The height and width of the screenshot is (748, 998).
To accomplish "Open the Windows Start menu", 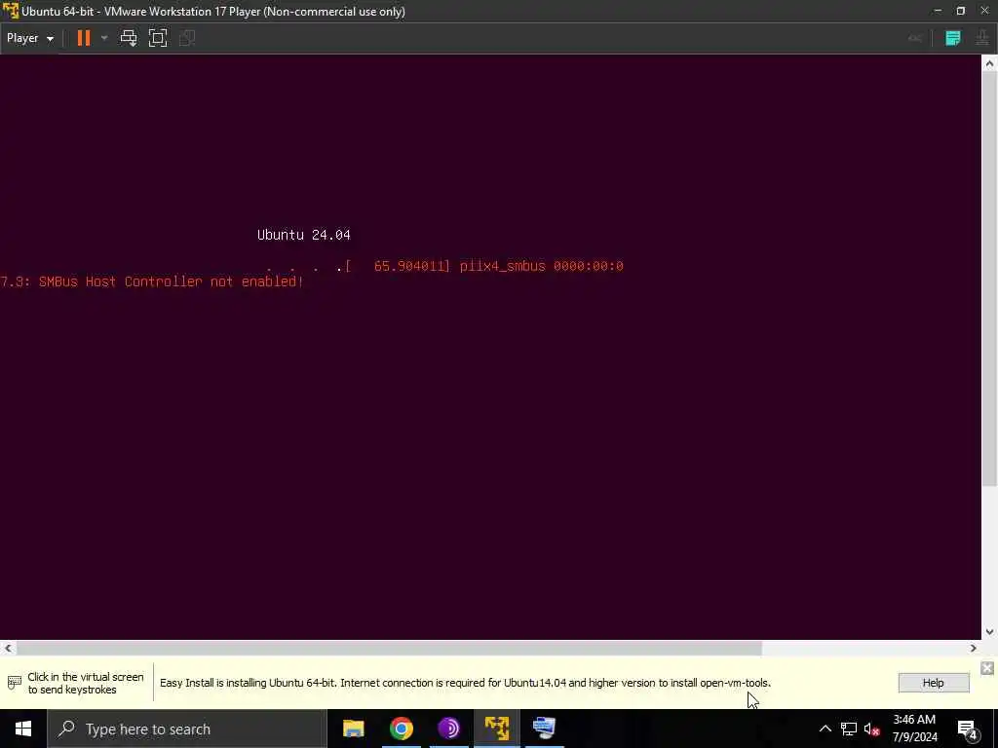I will pos(23,729).
